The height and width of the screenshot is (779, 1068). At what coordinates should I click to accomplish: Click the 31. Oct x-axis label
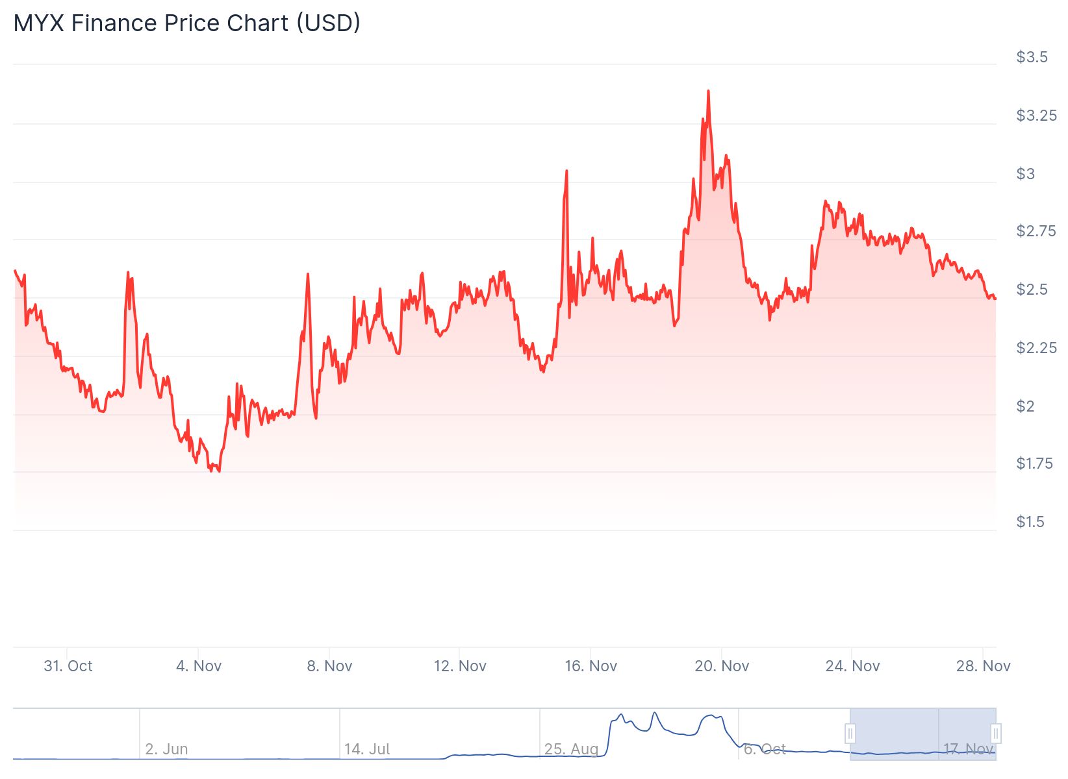click(x=68, y=666)
